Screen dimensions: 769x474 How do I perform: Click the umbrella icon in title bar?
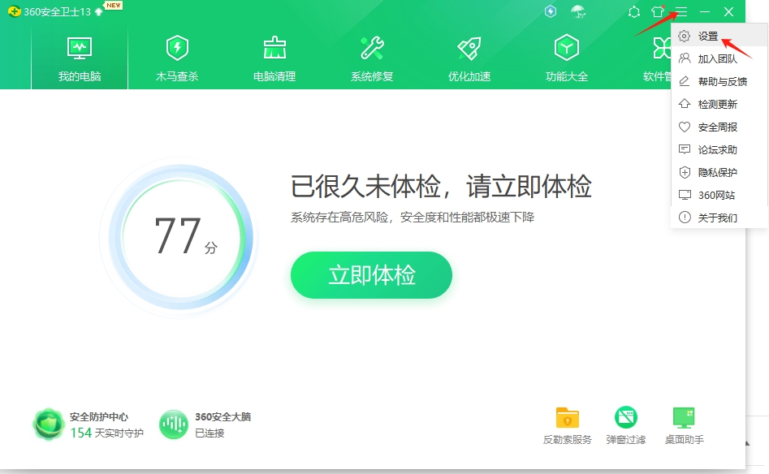point(579,11)
